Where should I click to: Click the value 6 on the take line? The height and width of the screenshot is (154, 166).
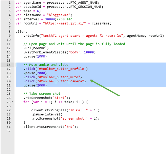click(x=38, y=11)
